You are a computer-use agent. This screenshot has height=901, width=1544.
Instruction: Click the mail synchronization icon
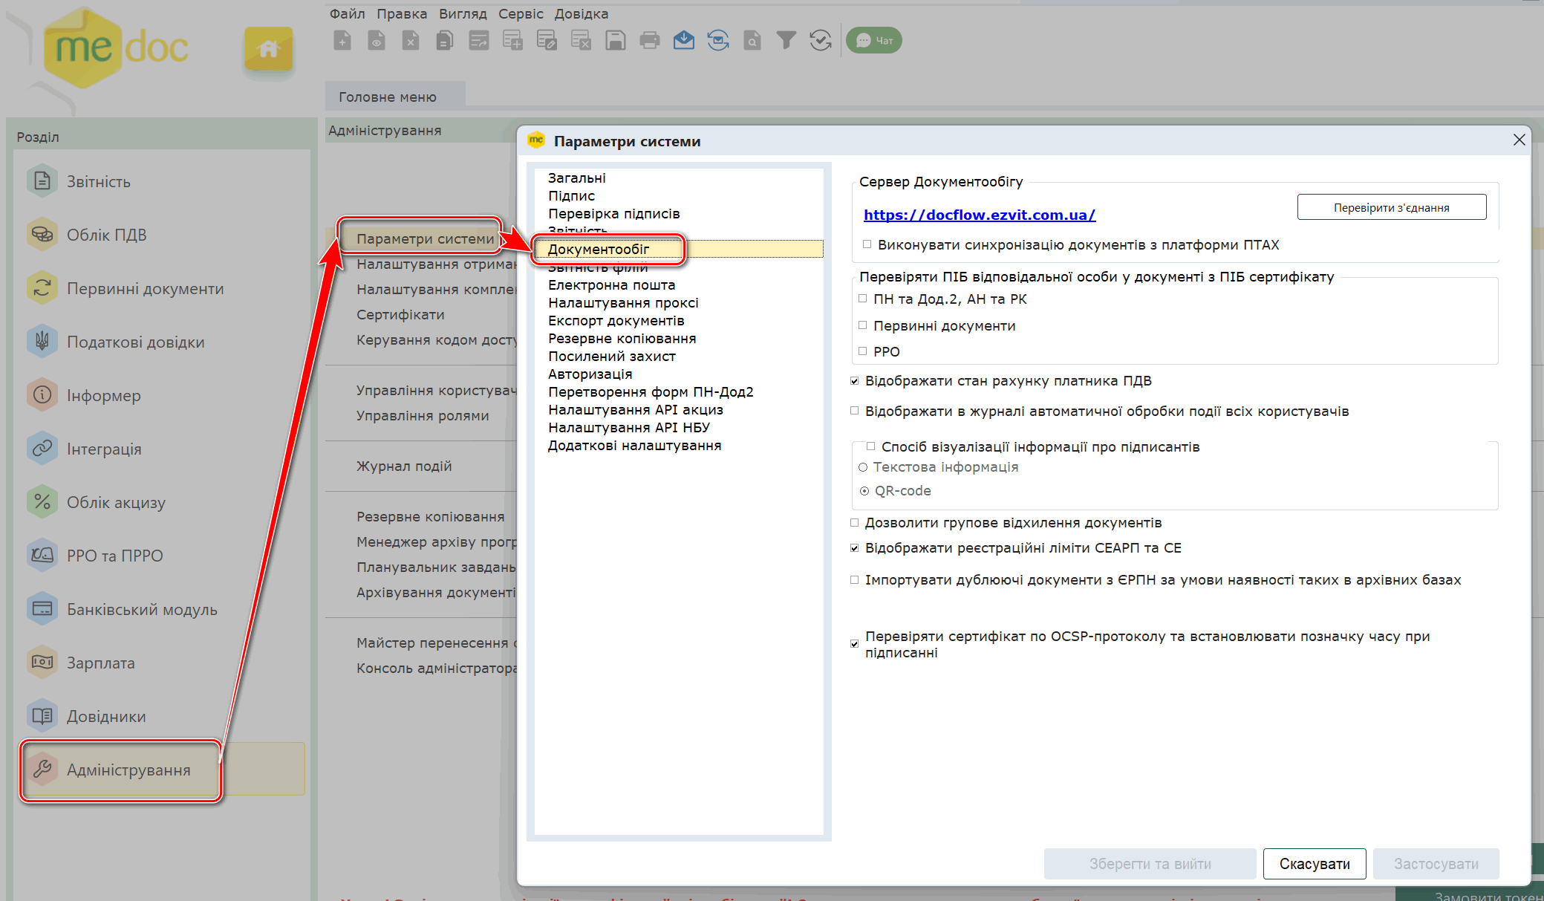[718, 41]
